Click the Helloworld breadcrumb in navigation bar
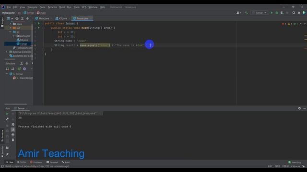307x172 pixels. point(9,13)
